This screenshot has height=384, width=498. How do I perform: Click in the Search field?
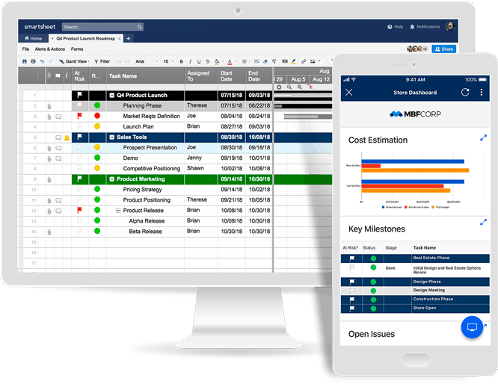pyautogui.click(x=101, y=27)
